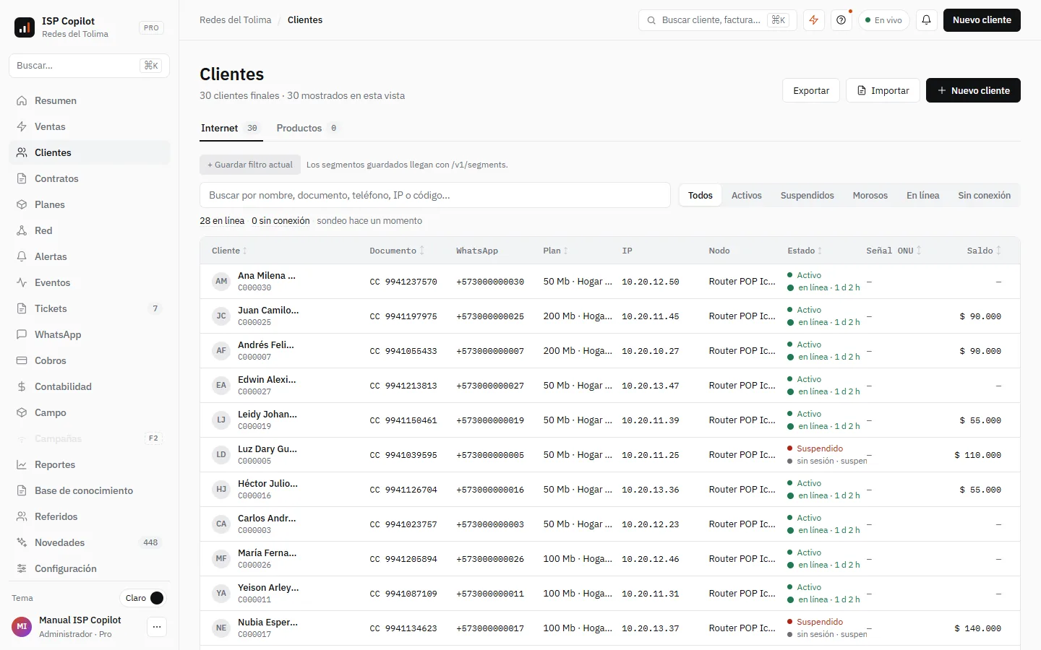Image resolution: width=1041 pixels, height=650 pixels.
Task: Click the top bar Nuevo cliente button
Action: coord(982,20)
